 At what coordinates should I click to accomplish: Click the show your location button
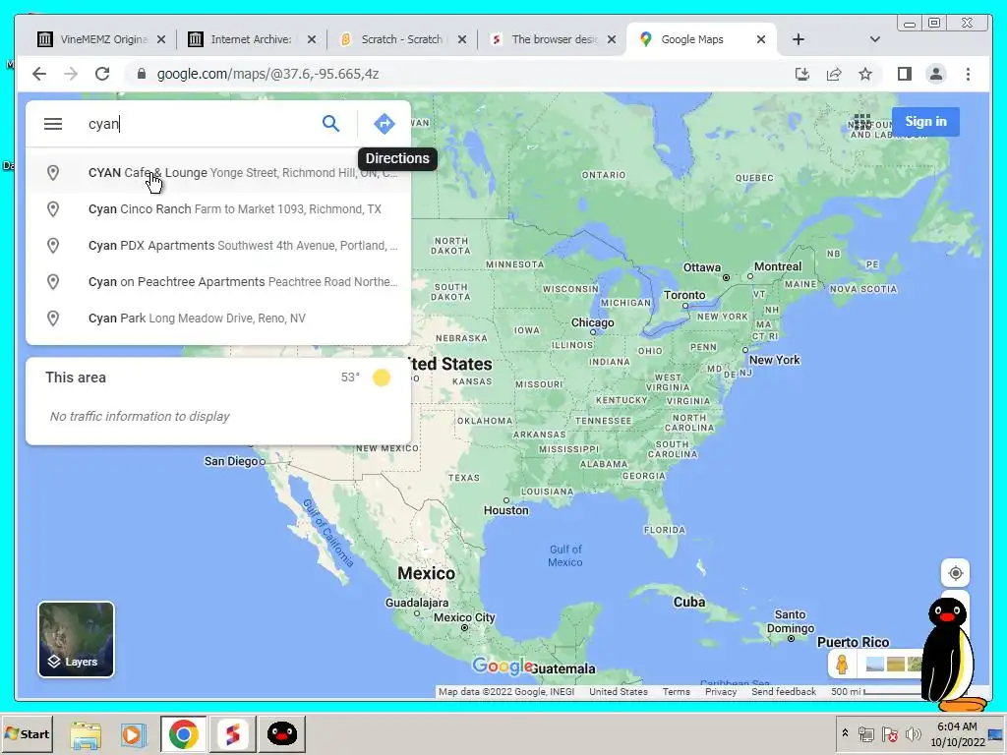(955, 573)
